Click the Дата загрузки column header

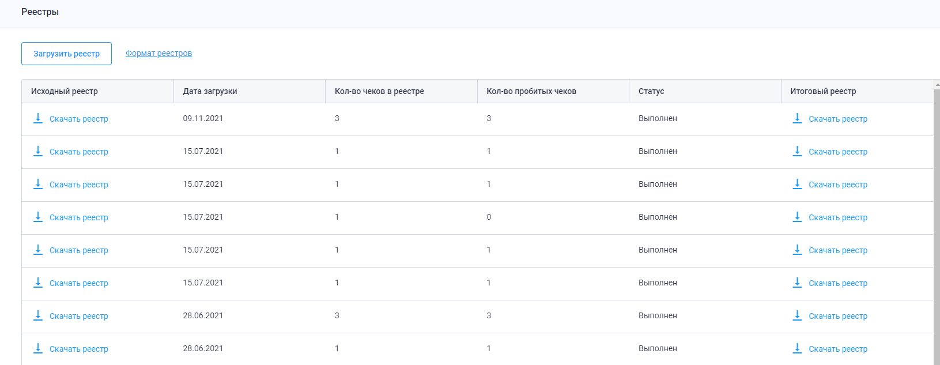tap(210, 91)
